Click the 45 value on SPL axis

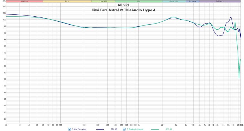click(x=5, y=93)
